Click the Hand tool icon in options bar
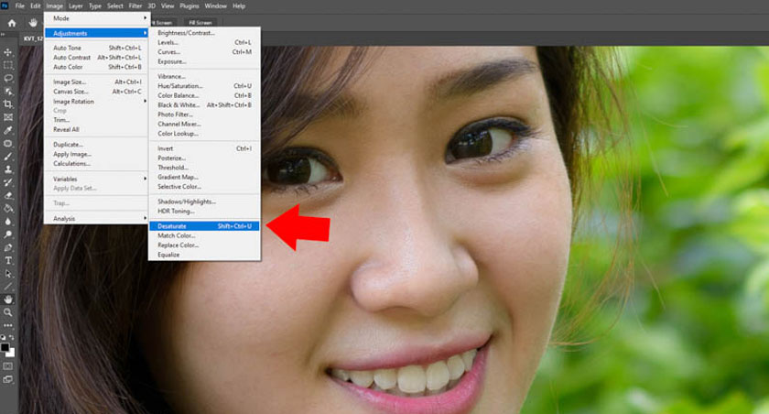This screenshot has width=769, height=414. 33,23
